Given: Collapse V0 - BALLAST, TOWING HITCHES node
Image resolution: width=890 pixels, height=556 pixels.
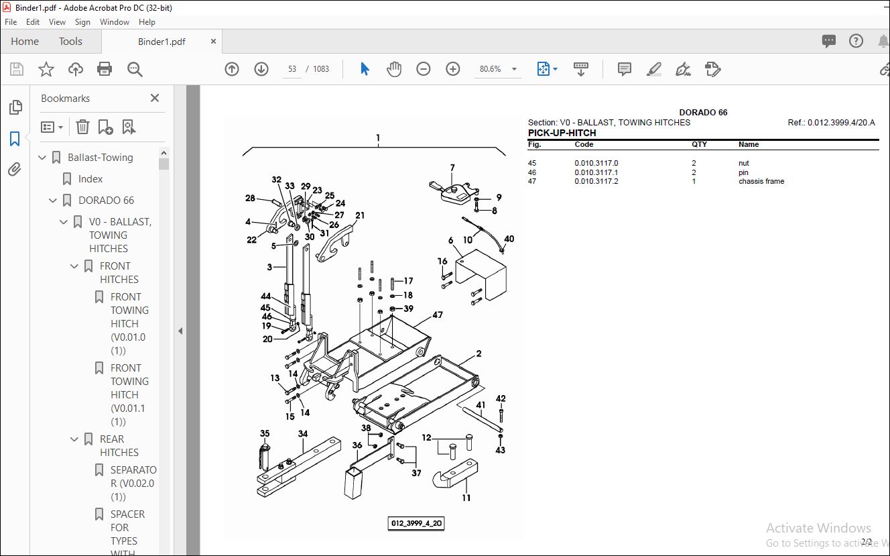Looking at the screenshot, I should pos(64,222).
